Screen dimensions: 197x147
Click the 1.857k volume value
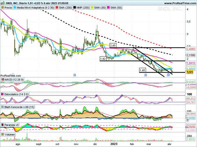[191, 139]
